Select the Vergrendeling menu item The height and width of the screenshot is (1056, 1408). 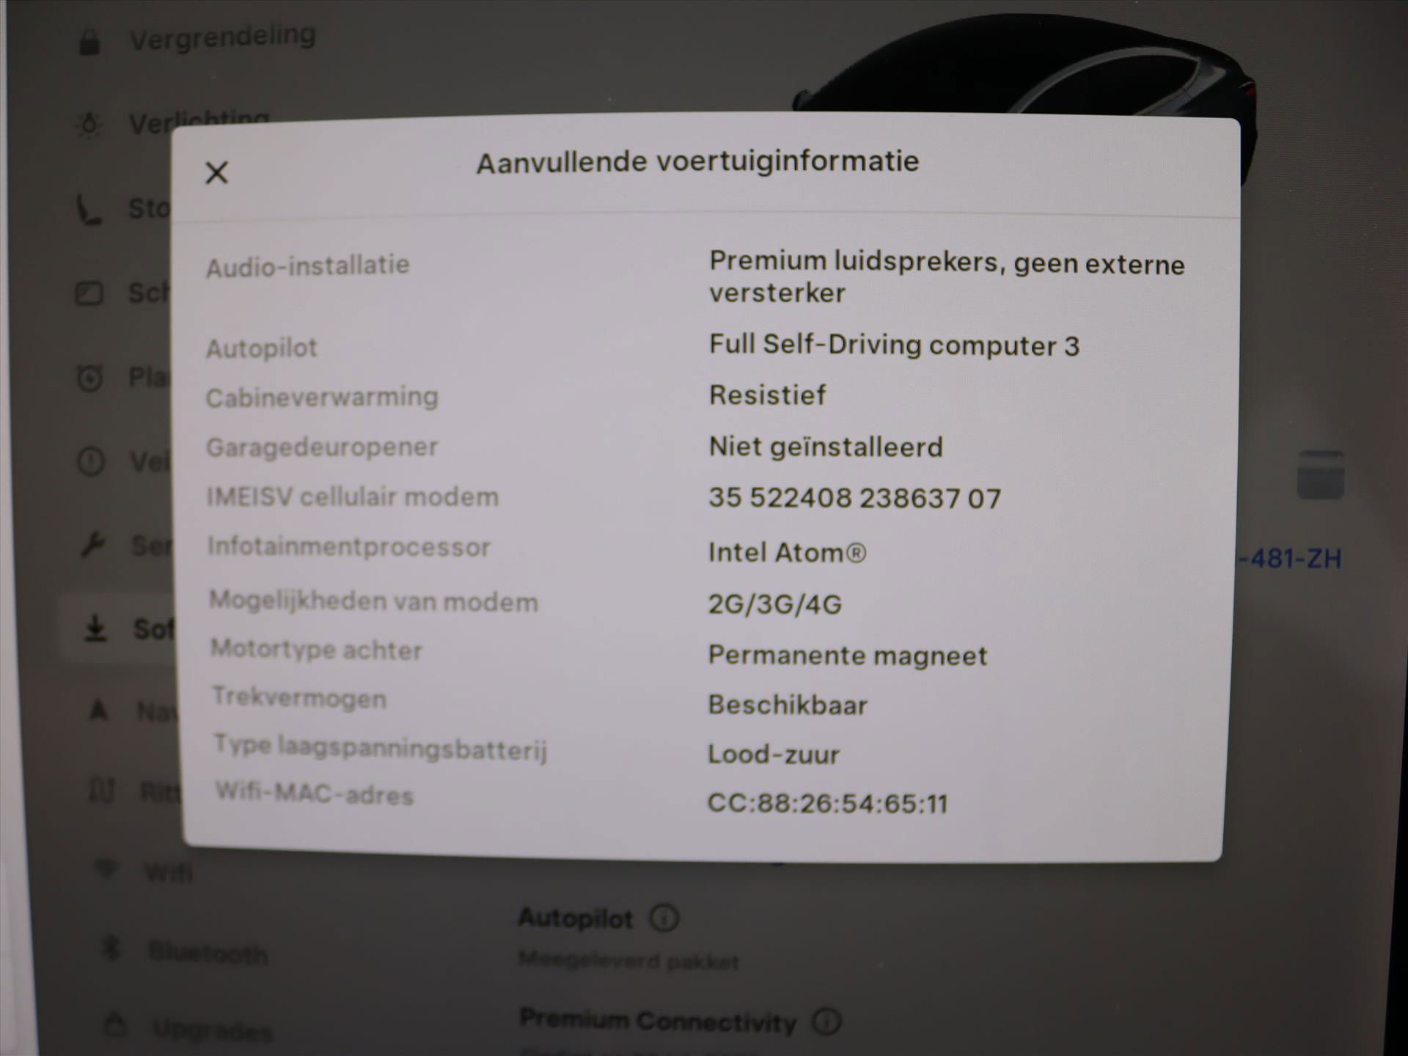click(x=223, y=37)
